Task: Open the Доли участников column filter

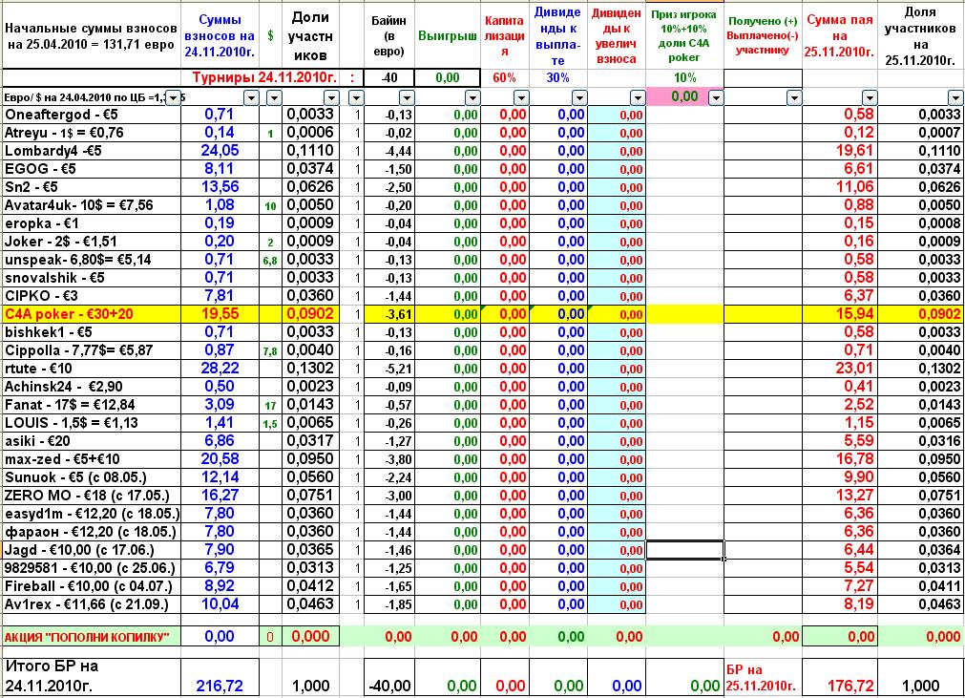Action: click(332, 97)
